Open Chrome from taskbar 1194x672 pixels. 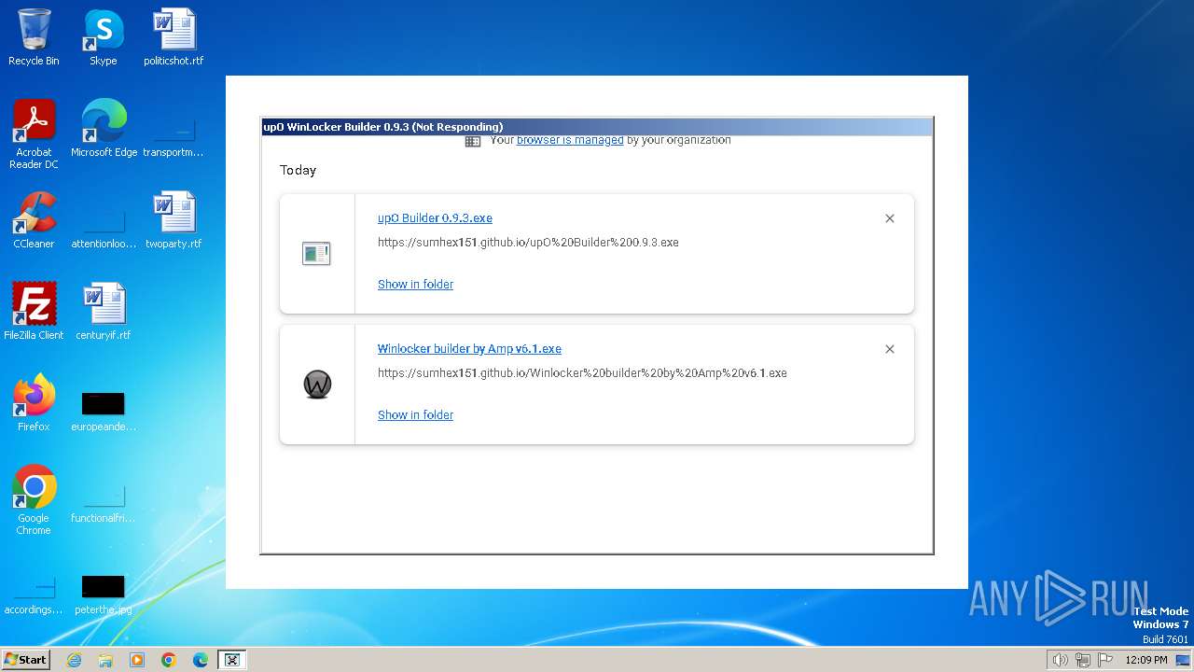[169, 660]
